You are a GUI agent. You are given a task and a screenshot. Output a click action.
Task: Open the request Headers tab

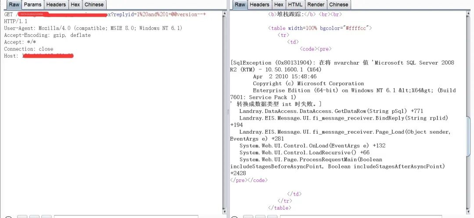(x=56, y=4)
